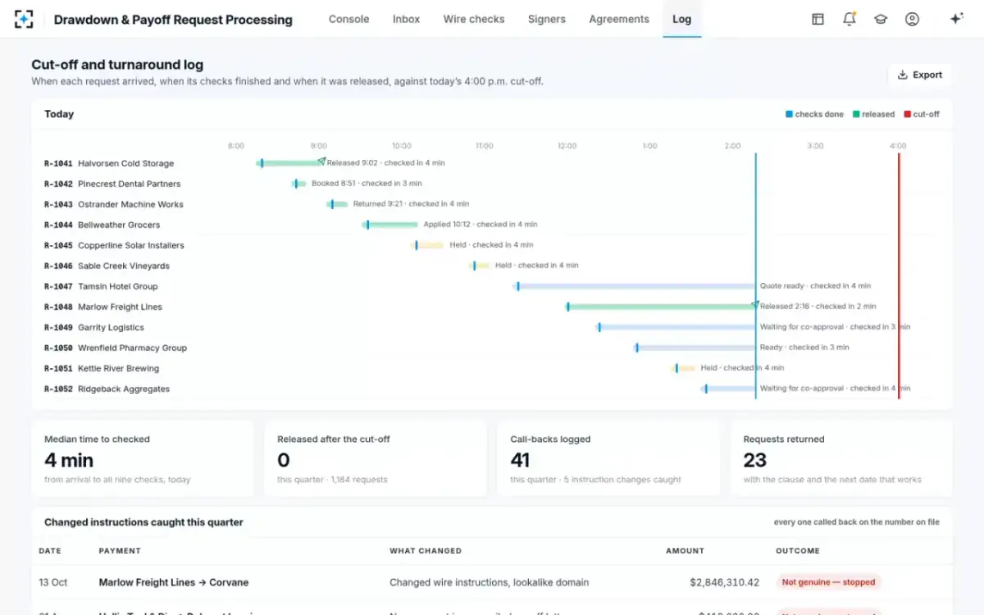Click the green released legend swatch
The width and height of the screenshot is (984, 615).
pos(856,114)
